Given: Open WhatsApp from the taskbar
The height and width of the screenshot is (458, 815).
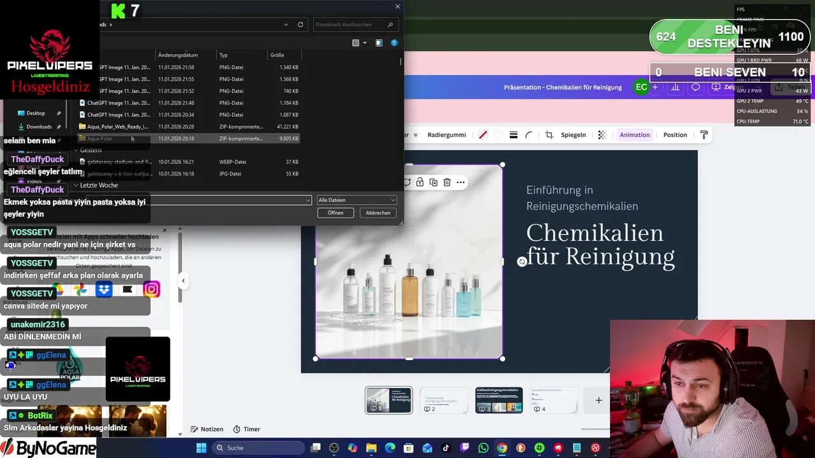Looking at the screenshot, I should click(483, 448).
